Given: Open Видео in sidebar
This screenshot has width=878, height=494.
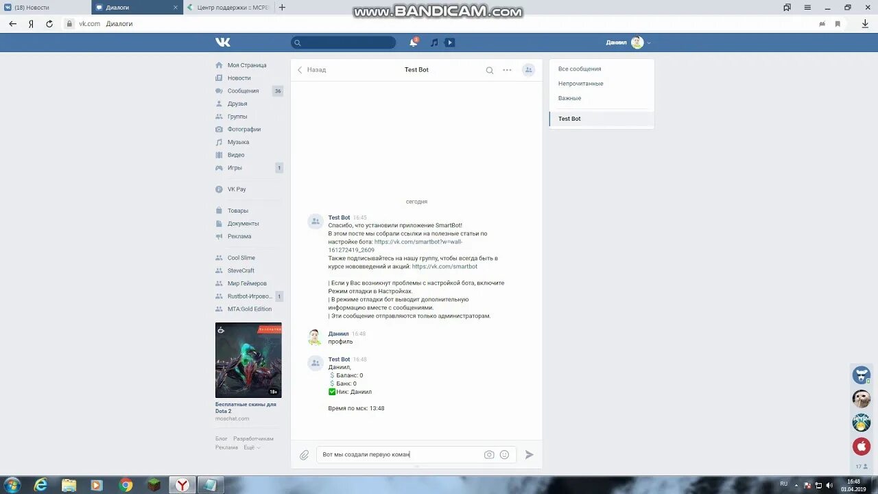Looking at the screenshot, I should [236, 155].
